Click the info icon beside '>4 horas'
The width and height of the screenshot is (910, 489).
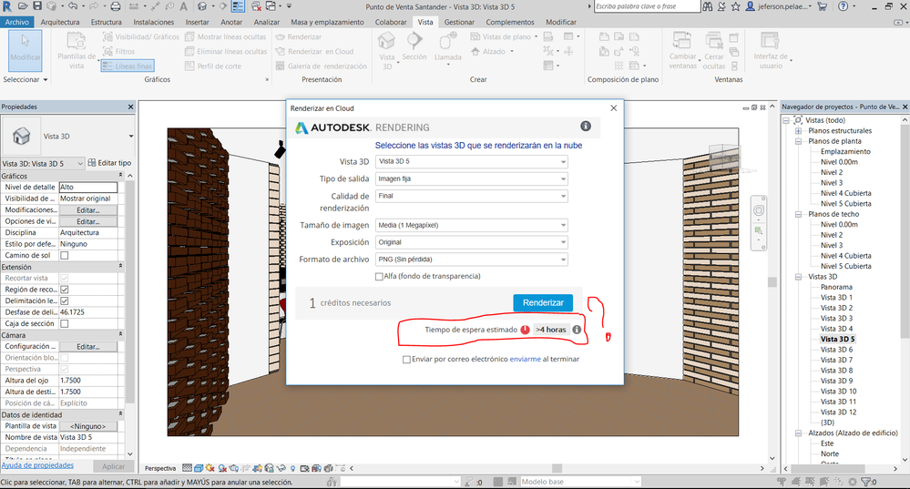[x=577, y=330]
